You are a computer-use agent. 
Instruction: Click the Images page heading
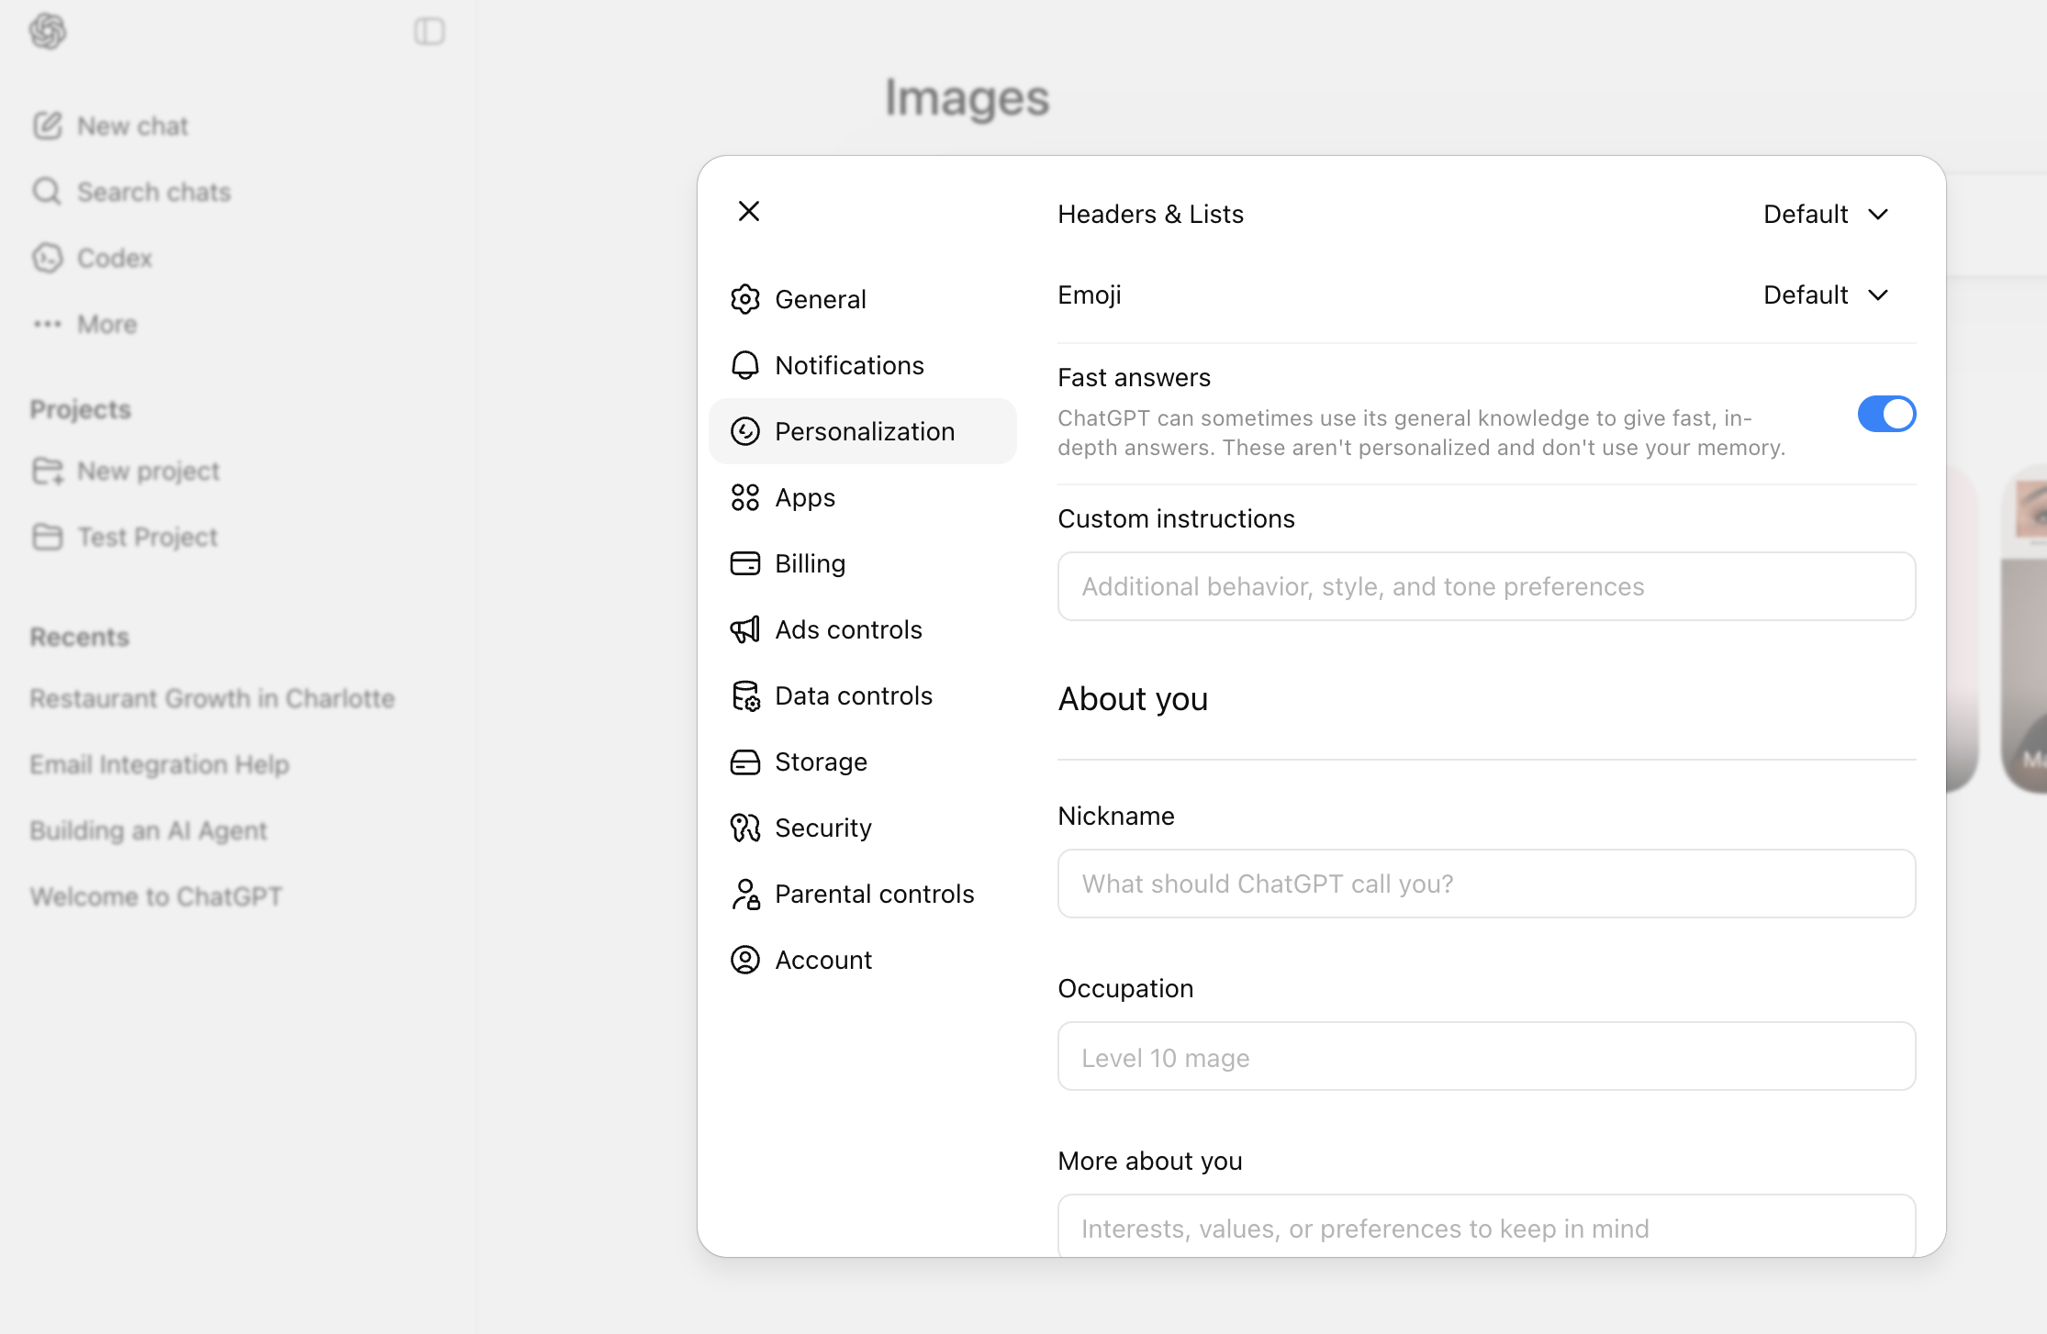(x=967, y=98)
